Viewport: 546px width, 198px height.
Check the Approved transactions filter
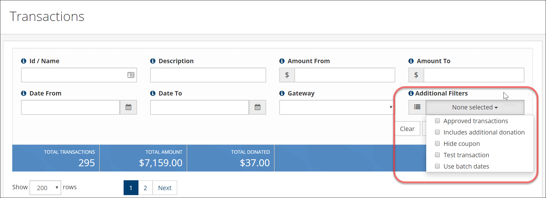(x=437, y=121)
